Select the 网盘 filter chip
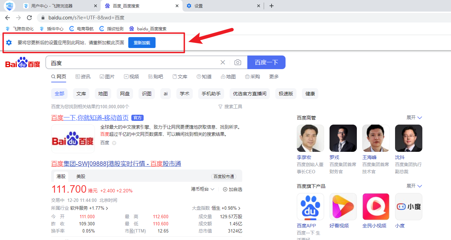 125,94
